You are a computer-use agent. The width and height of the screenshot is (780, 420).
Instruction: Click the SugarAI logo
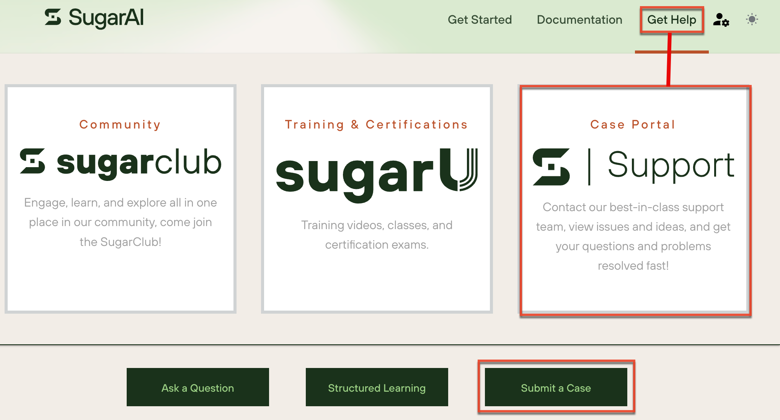[94, 18]
